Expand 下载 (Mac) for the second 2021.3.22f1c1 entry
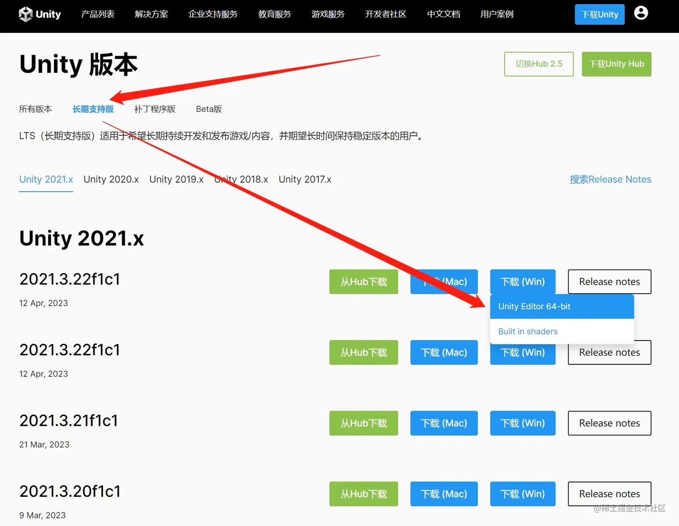679x526 pixels. pos(444,353)
